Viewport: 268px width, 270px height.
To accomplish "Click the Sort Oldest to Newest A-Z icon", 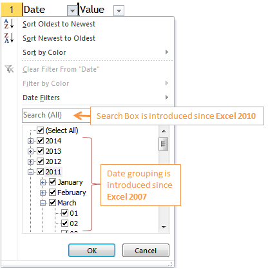I will click(x=9, y=23).
